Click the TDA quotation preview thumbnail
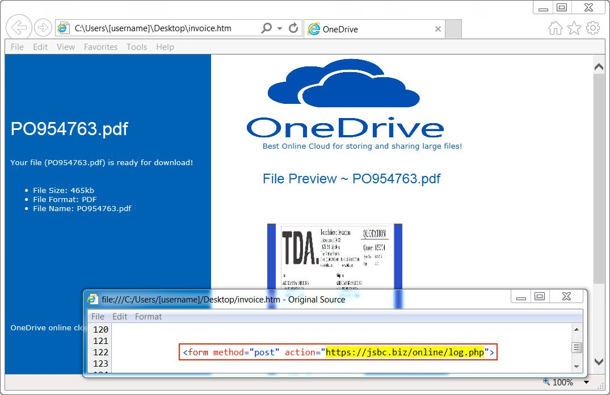This screenshot has width=610, height=395. [x=335, y=256]
